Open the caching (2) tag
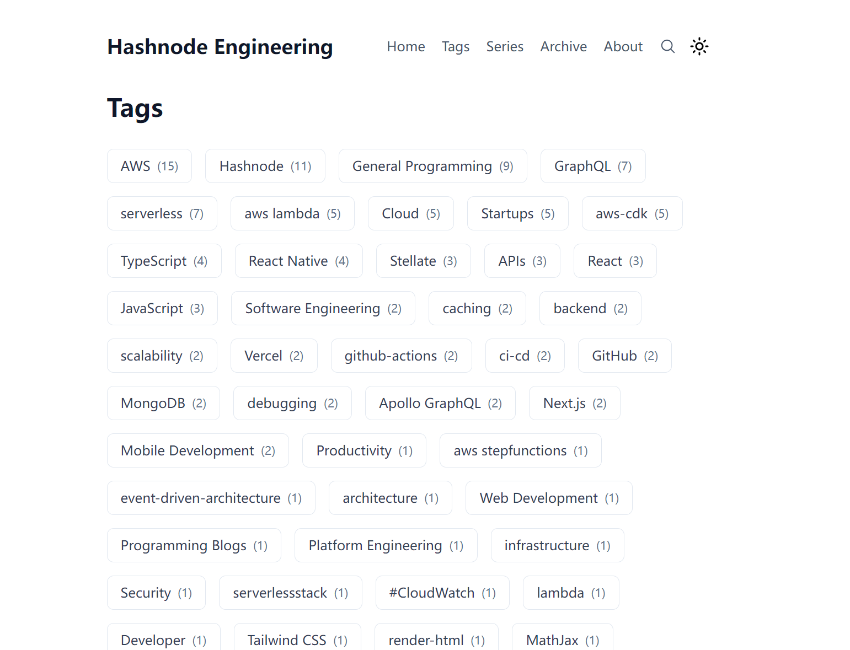The image size is (850, 650). pyautogui.click(x=477, y=308)
